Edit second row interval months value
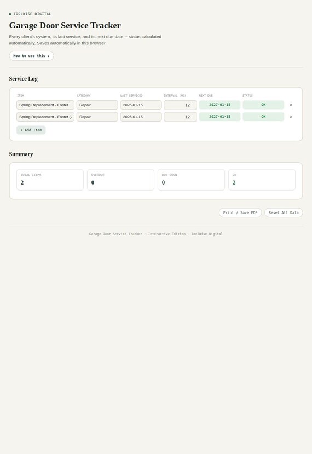Screen dimensions: 312x454 point(180,117)
